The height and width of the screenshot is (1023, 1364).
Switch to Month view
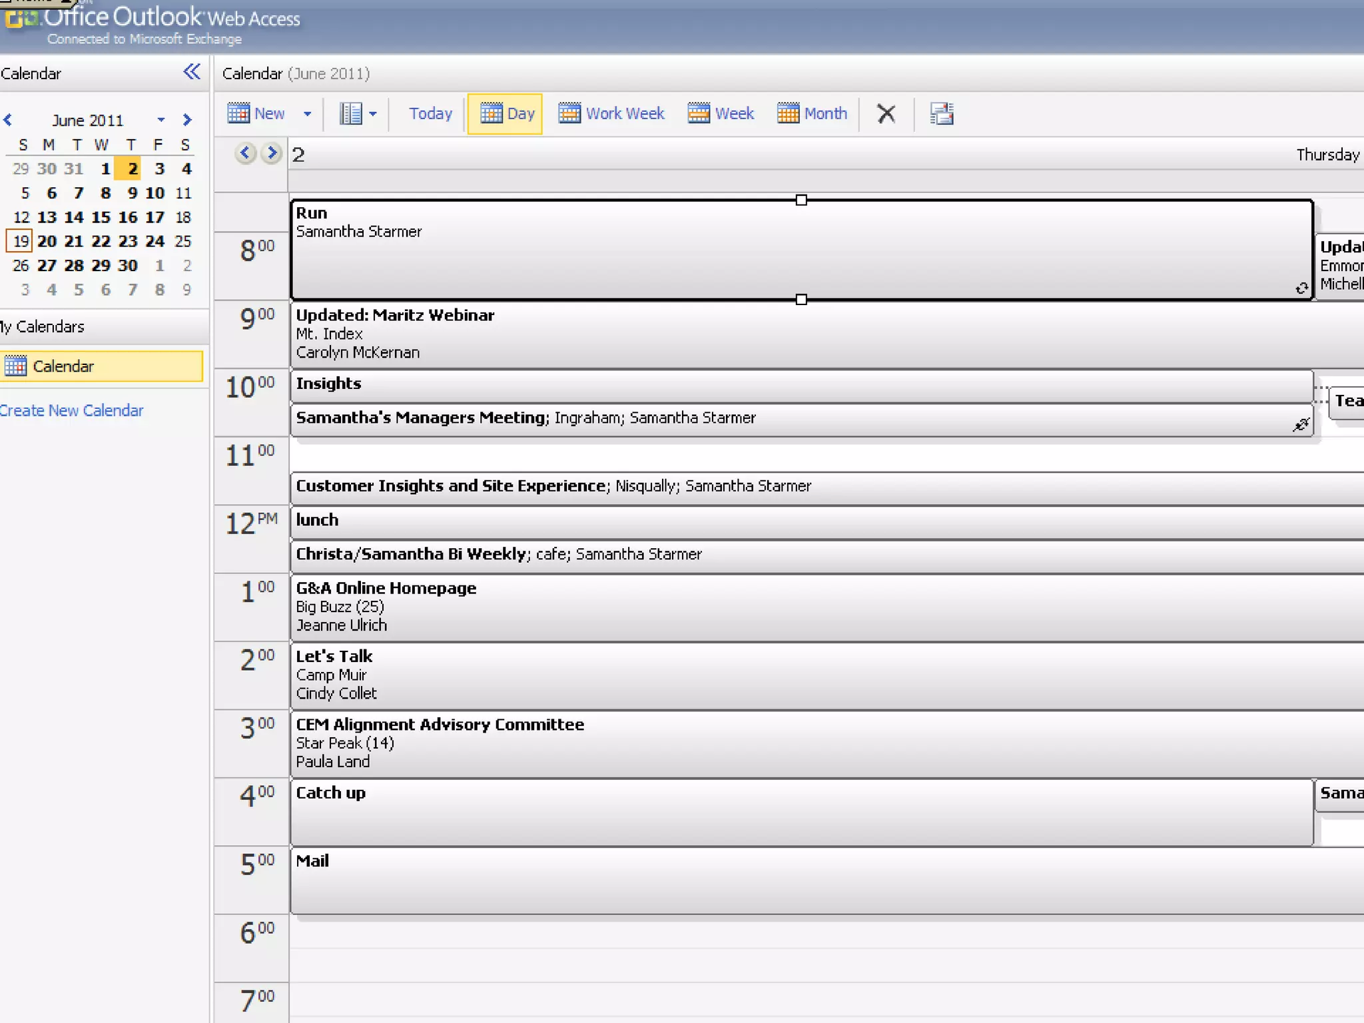pos(813,114)
